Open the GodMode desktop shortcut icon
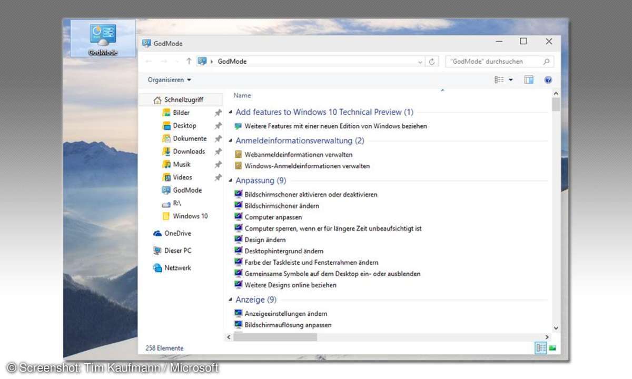This screenshot has width=632, height=379. click(103, 38)
